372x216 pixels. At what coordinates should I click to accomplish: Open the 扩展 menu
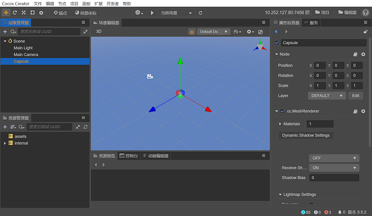[x=99, y=4]
